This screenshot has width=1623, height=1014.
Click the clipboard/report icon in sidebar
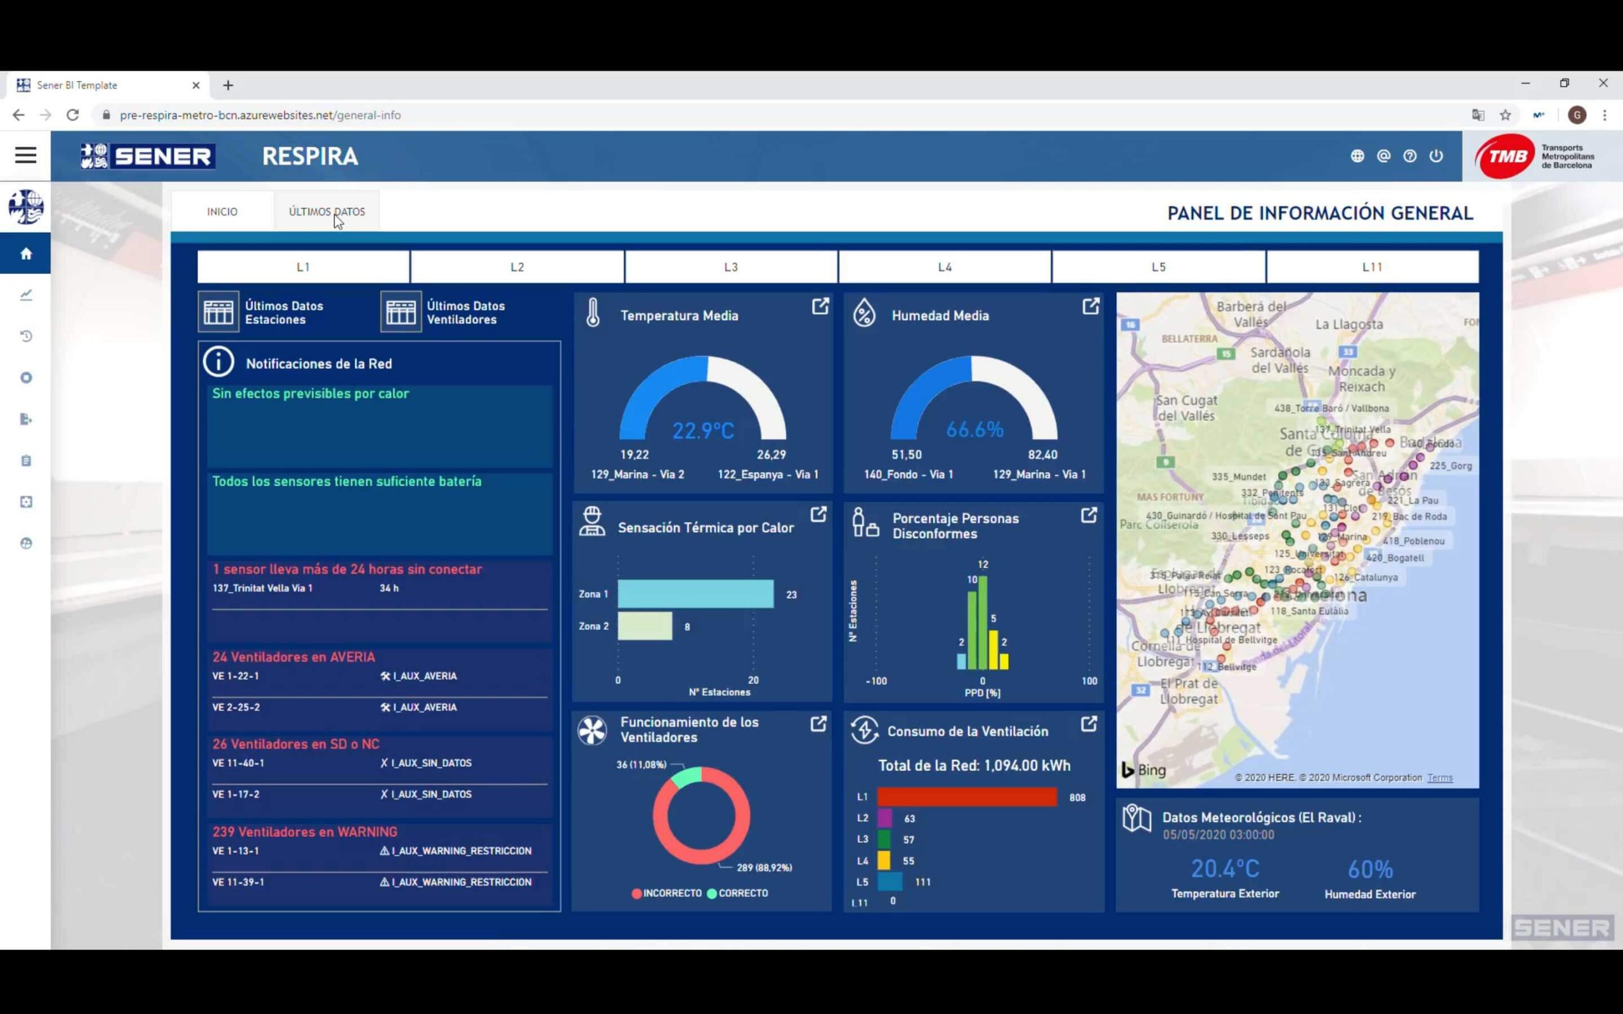pos(25,460)
